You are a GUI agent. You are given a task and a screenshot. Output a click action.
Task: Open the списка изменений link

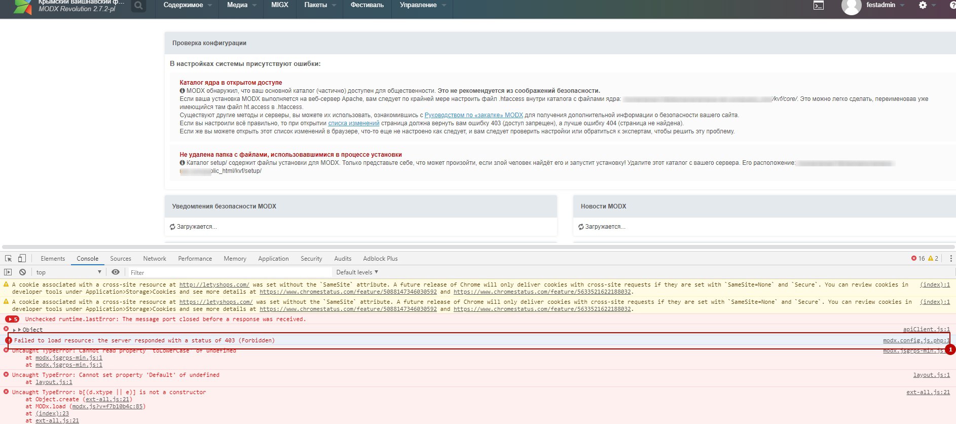[353, 123]
